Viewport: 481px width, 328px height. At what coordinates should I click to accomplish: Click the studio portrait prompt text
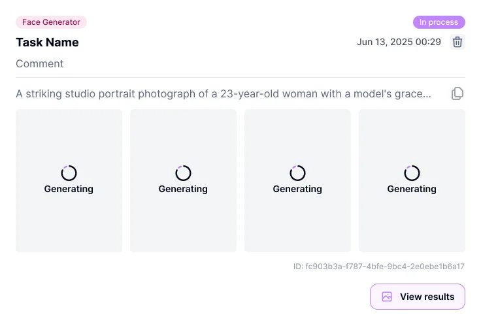224,93
